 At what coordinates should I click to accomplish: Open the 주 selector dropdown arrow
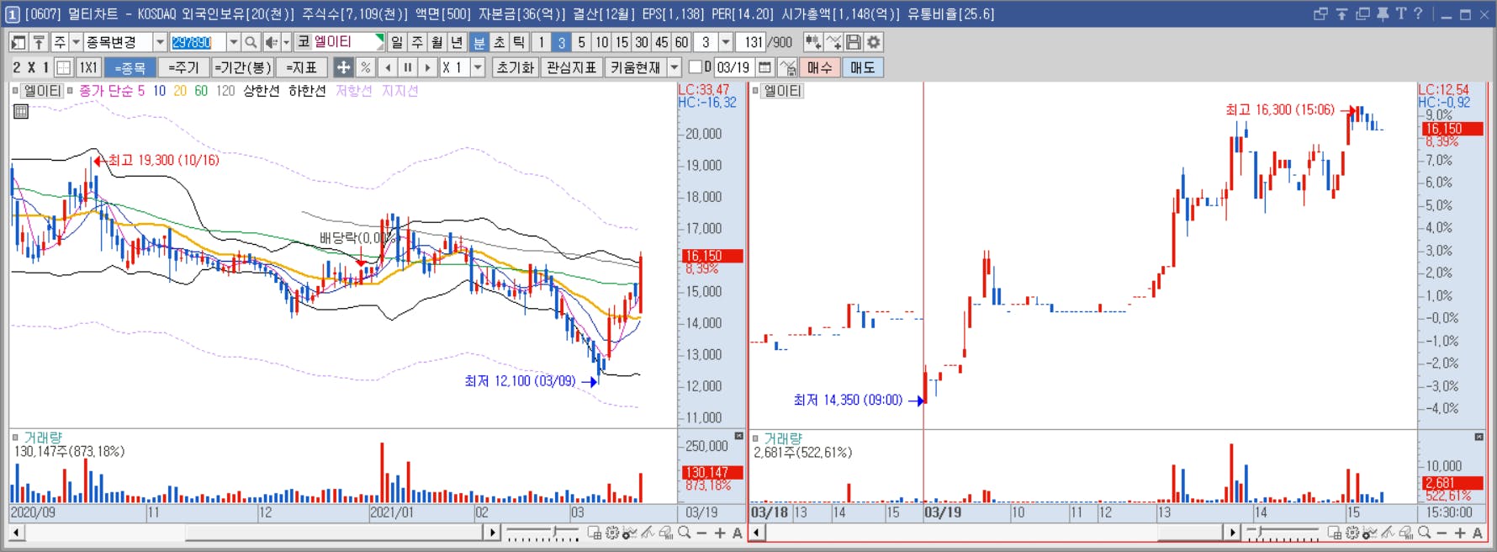point(76,42)
